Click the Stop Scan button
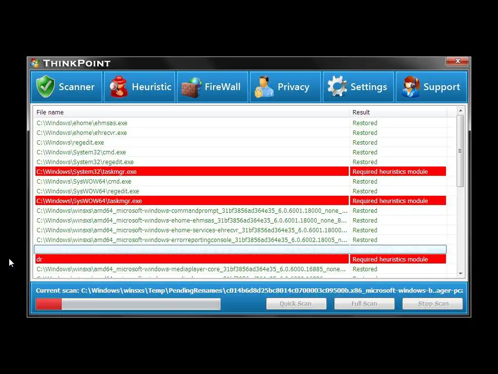Screen dimensions: 498x374 (x=432, y=304)
